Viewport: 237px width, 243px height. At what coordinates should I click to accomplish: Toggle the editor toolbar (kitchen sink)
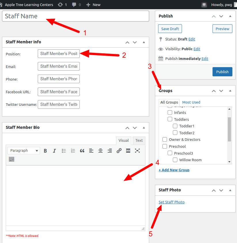(x=12, y=159)
